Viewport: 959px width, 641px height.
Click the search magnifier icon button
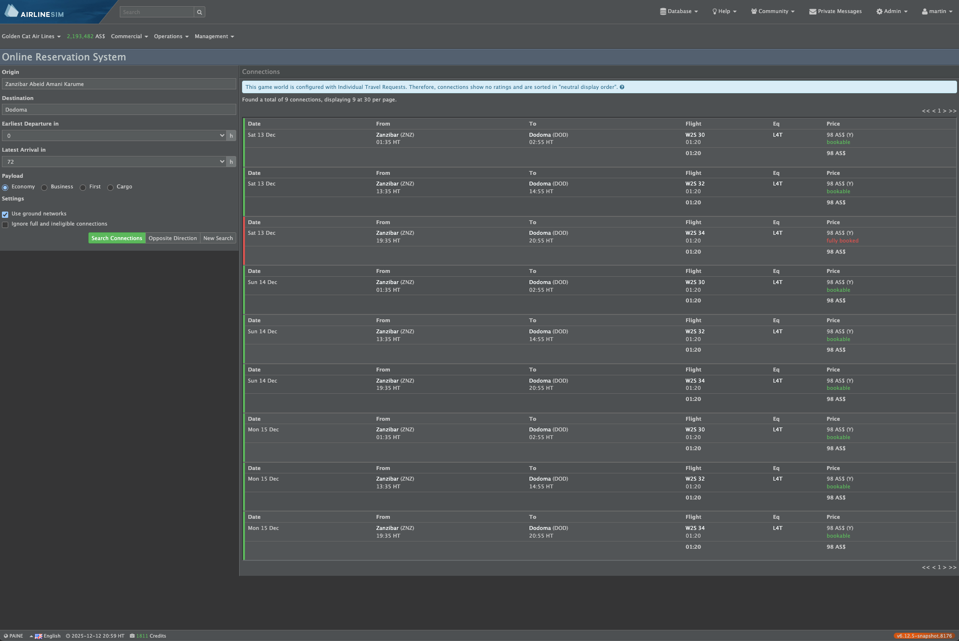(200, 12)
